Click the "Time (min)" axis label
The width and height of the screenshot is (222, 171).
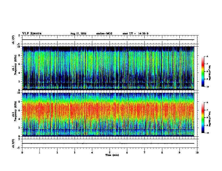point(112,155)
